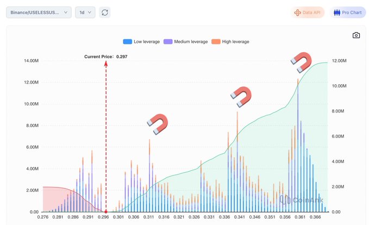Click the purple Medium leverage color swatch
Viewport: 369px width, 225px height.
[x=168, y=42]
